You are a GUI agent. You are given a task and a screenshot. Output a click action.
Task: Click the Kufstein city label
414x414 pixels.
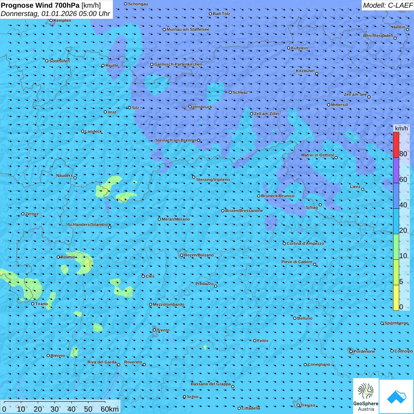[x=299, y=48]
